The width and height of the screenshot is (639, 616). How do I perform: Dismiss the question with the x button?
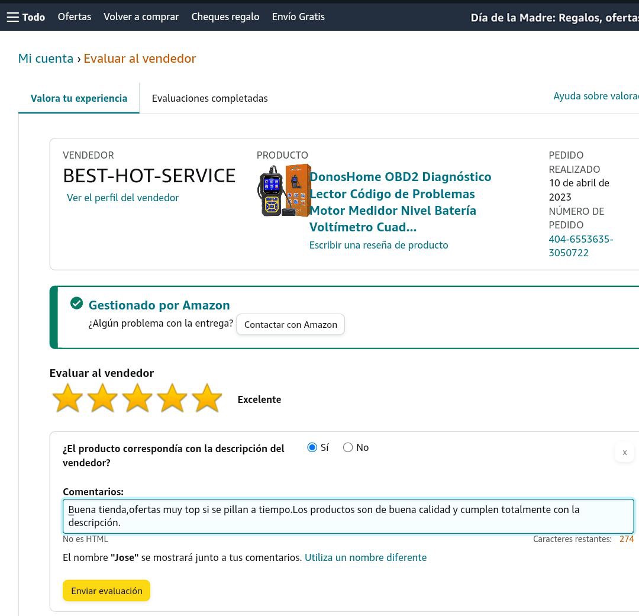coord(624,453)
